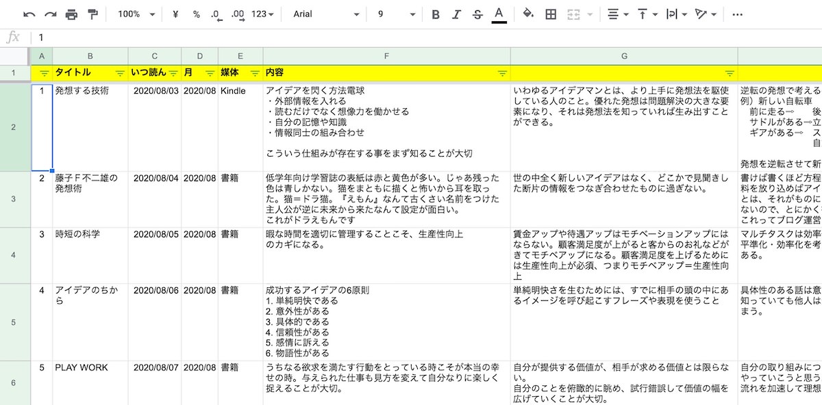822x405 pixels.
Task: Open the text rotation dropdown
Action: [x=705, y=14]
